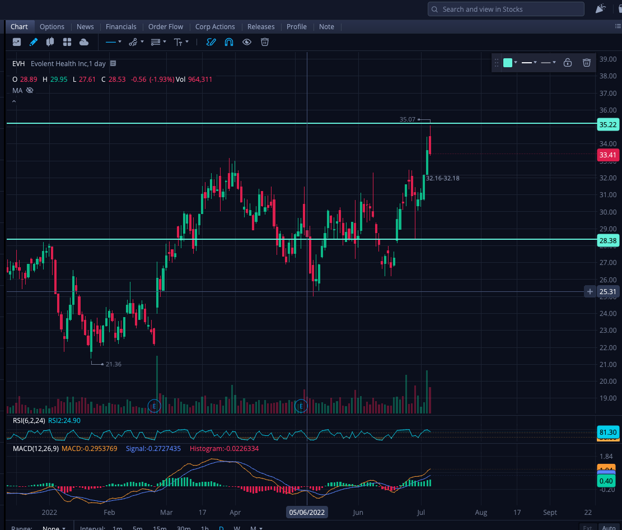Click the celebration icon beside search

[601, 9]
